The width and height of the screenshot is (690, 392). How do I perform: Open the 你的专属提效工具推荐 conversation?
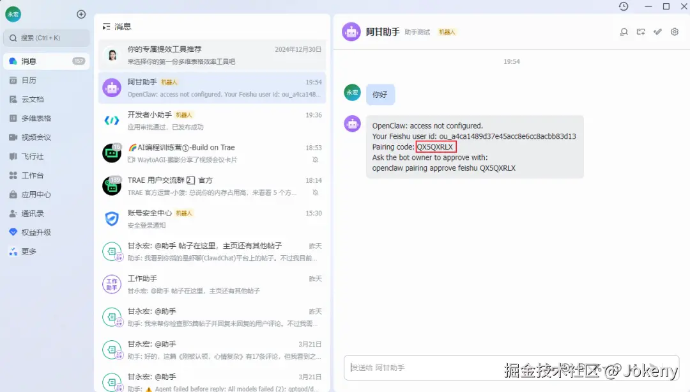click(x=211, y=55)
